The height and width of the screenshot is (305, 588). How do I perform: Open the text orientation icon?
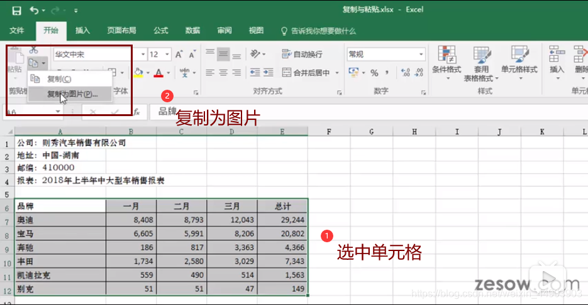256,54
